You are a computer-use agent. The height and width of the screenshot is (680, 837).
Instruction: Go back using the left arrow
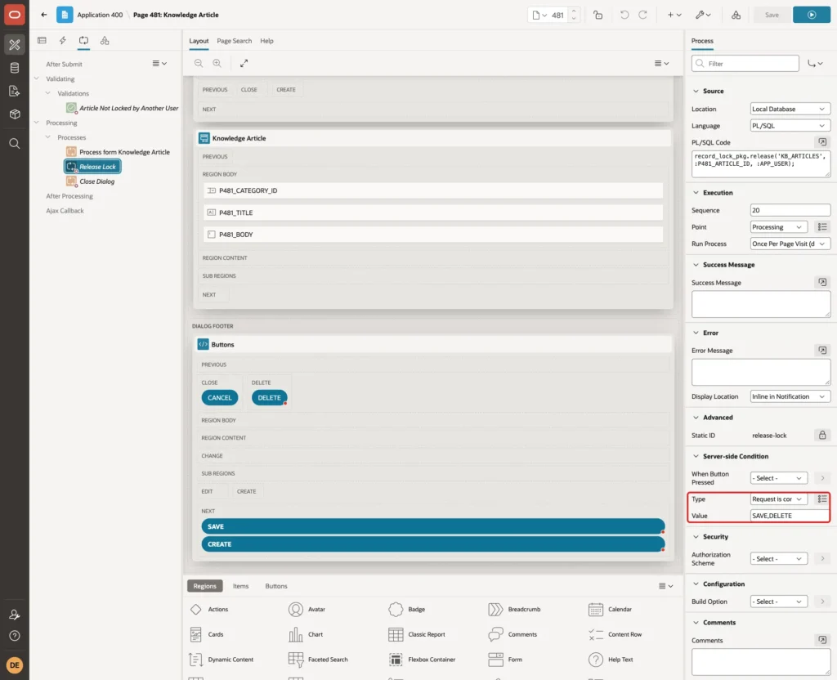44,15
